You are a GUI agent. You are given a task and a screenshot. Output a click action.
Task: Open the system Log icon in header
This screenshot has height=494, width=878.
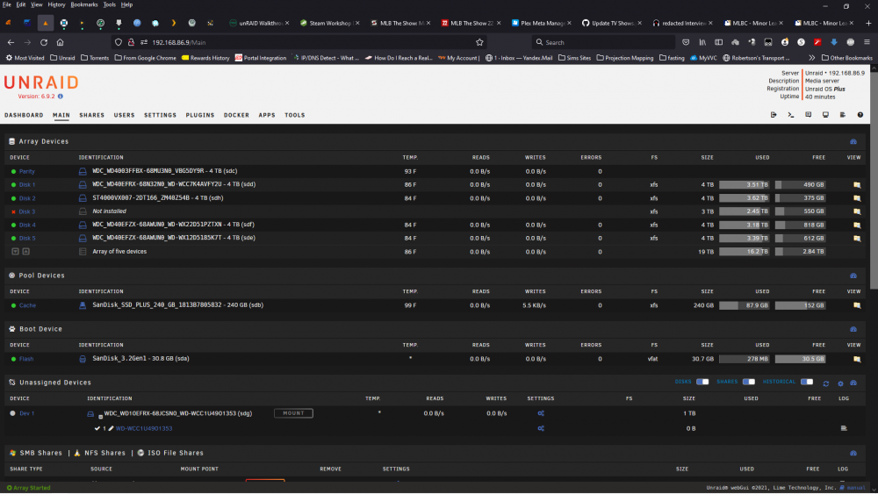pos(843,115)
